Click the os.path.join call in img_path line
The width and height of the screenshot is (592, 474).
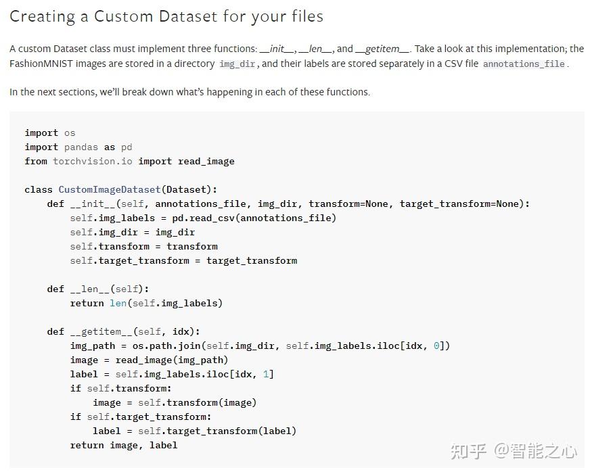(291, 346)
